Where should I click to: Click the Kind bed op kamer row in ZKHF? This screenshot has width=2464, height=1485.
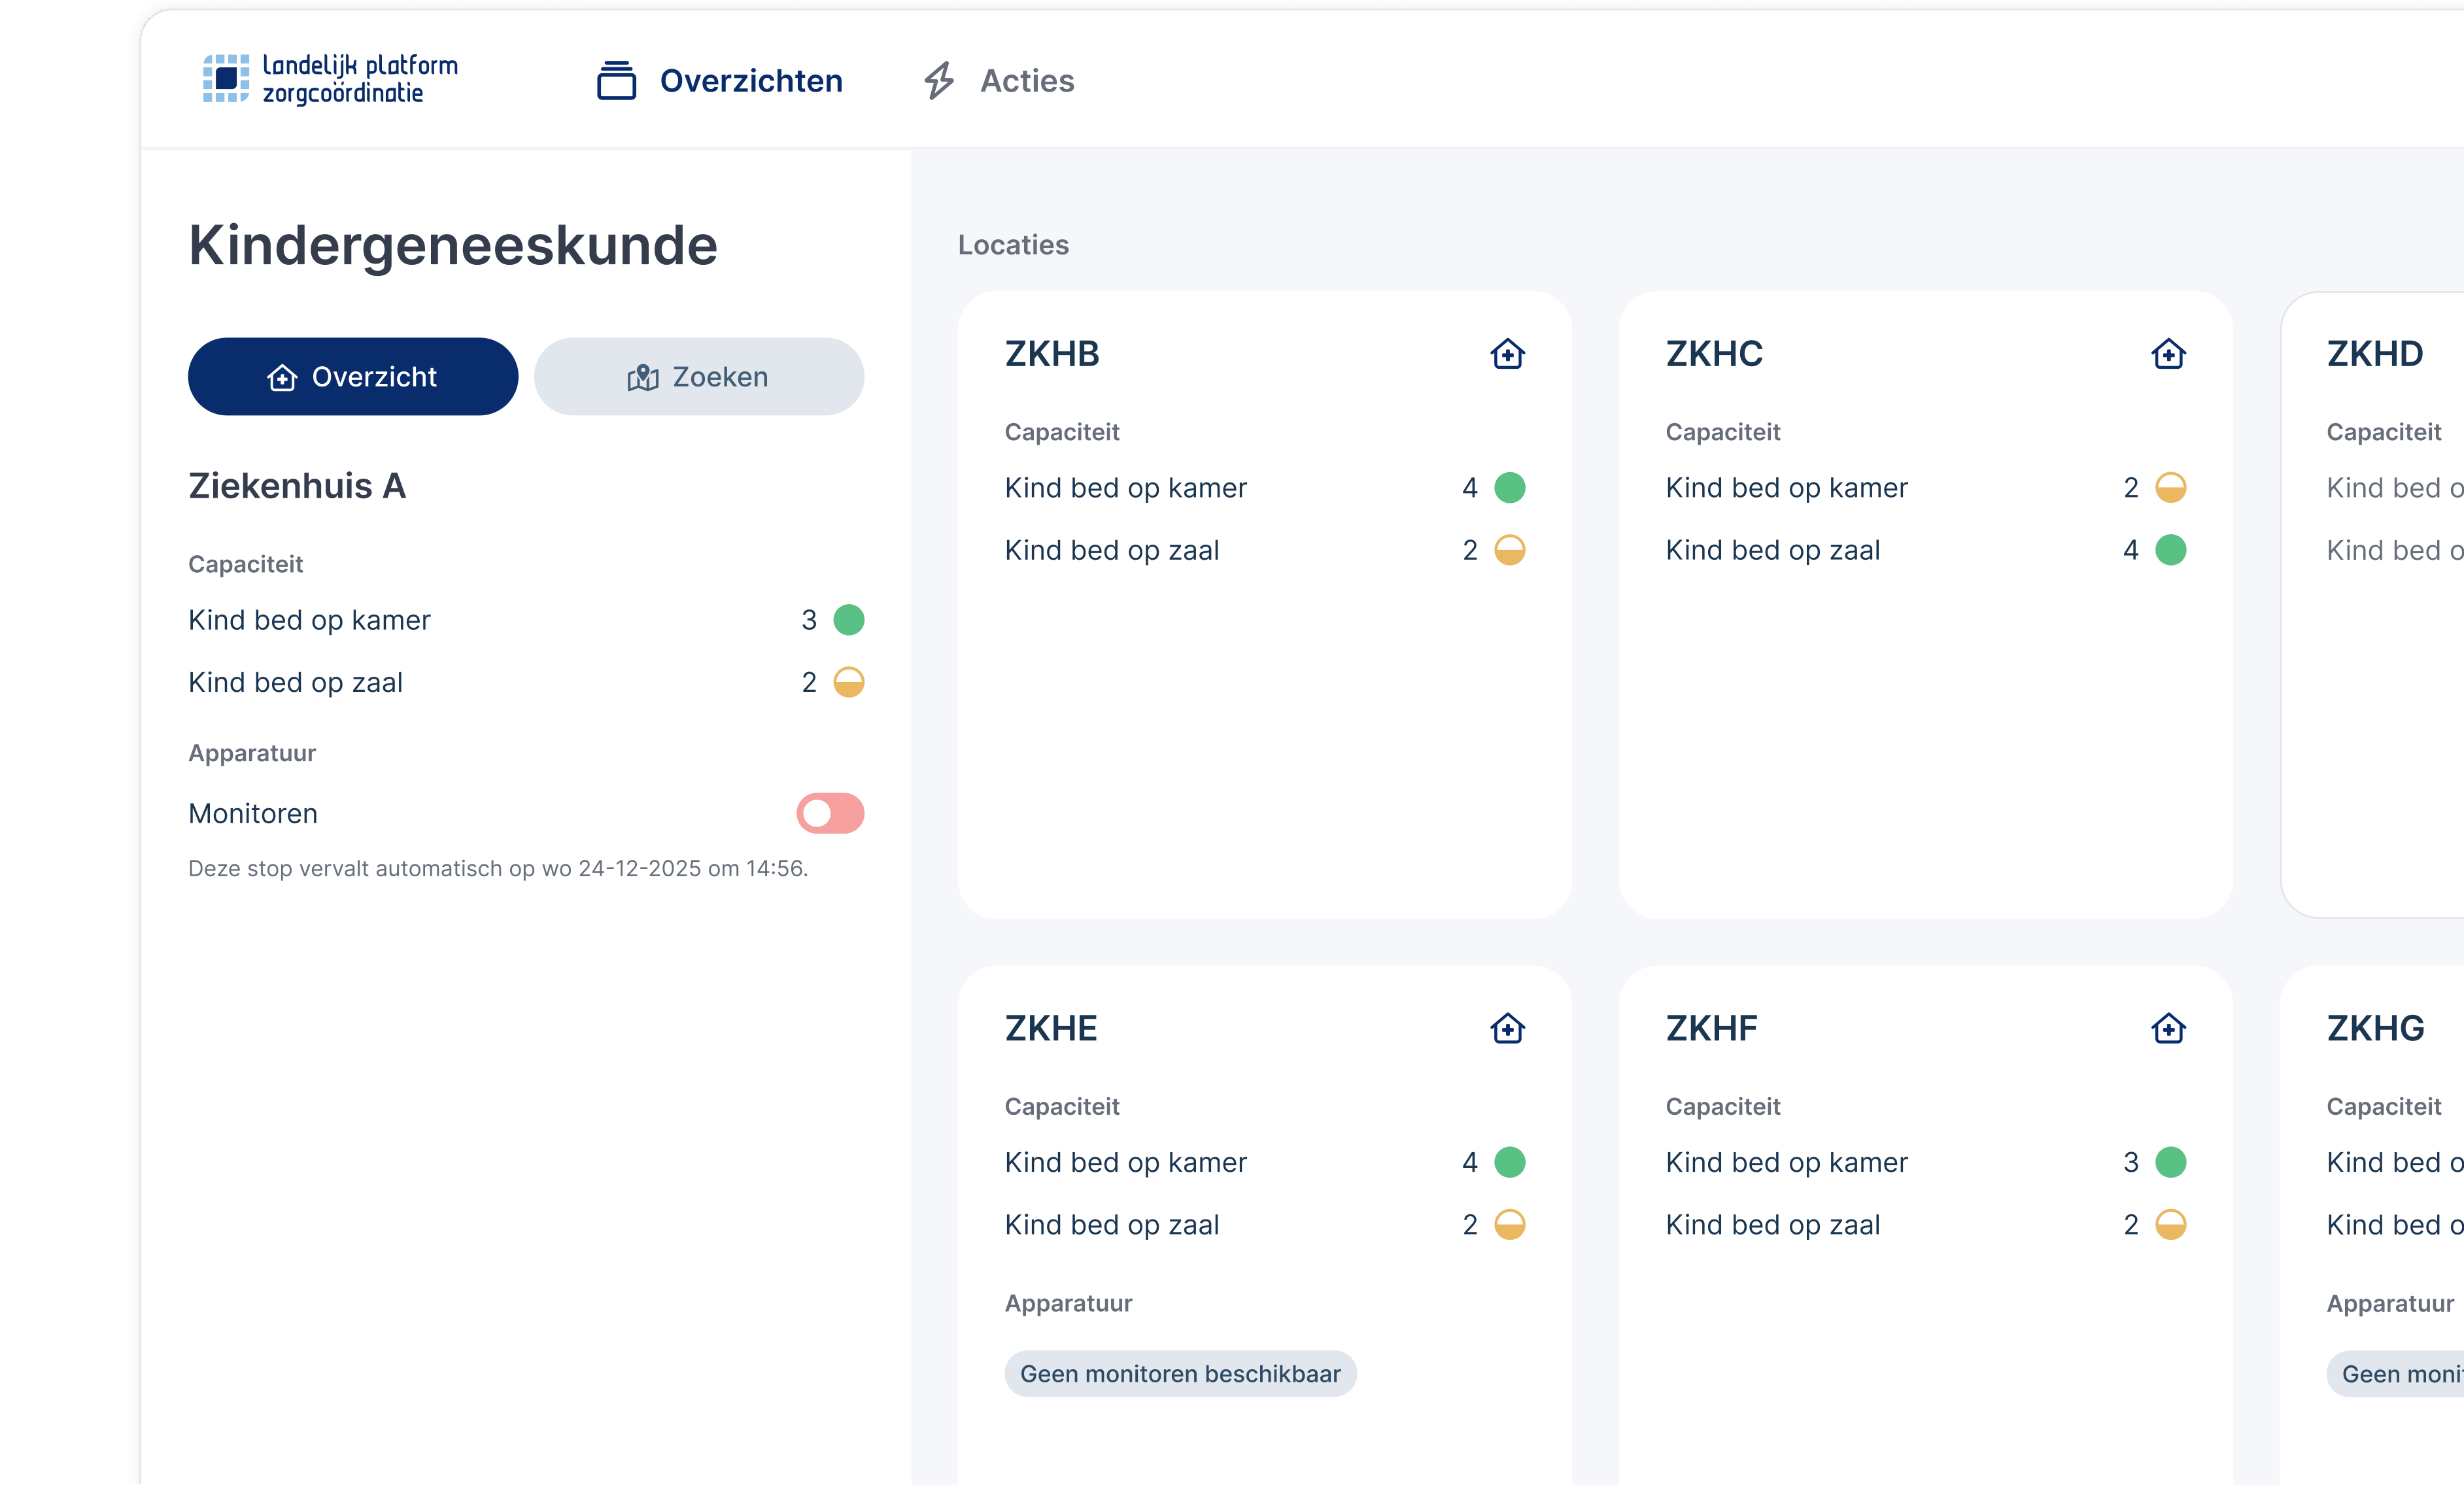pos(1786,1162)
